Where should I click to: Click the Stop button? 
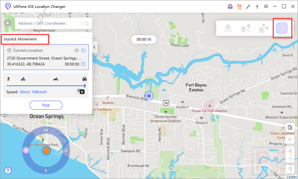point(46,105)
